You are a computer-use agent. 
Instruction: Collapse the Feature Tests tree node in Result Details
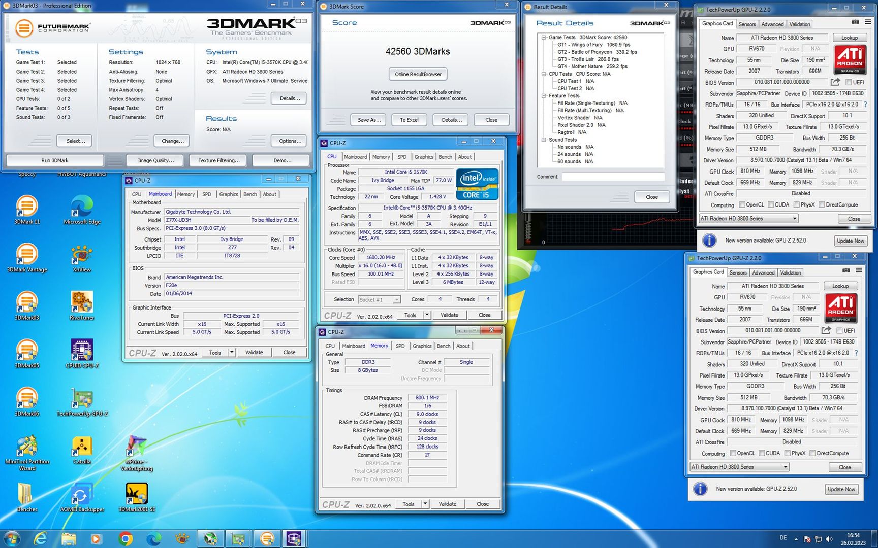coord(544,95)
